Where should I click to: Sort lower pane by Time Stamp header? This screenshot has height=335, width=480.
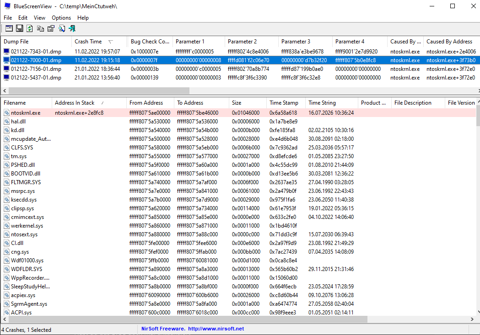point(286,103)
